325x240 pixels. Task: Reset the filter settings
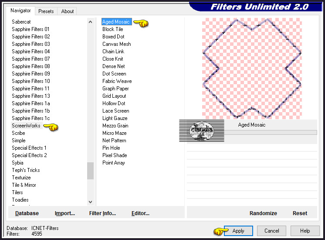(300, 213)
